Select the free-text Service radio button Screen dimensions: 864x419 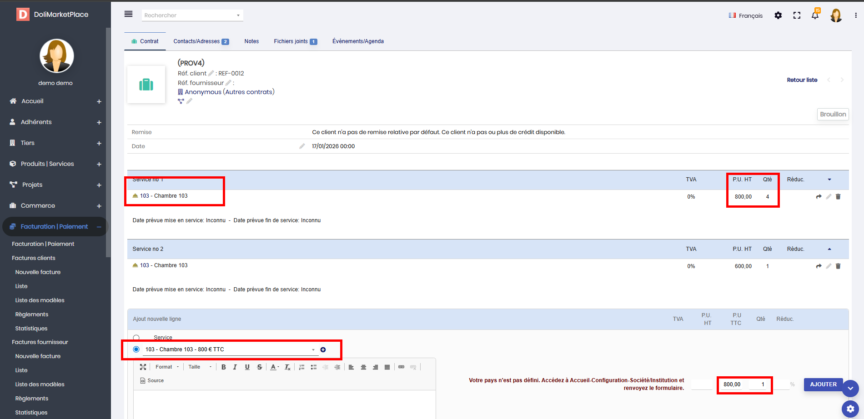click(x=136, y=338)
